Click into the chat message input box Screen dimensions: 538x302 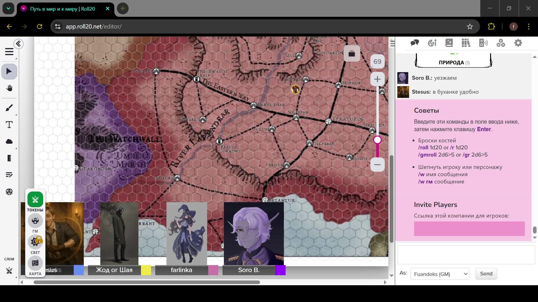click(x=466, y=255)
